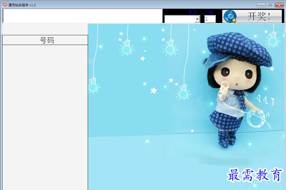This screenshot has width=286, height=190.
Task: Maximize the lottery program window
Action: 270,5
